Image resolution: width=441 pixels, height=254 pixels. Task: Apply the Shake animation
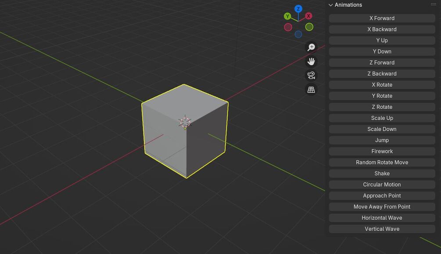pyautogui.click(x=382, y=173)
